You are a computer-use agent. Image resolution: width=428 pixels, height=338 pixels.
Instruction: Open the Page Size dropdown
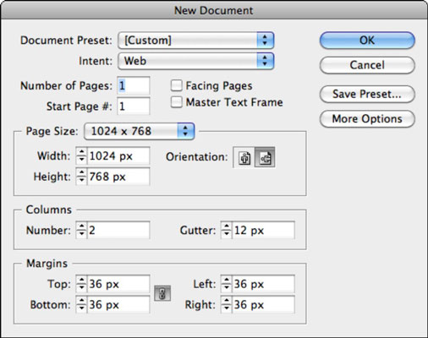coord(140,131)
